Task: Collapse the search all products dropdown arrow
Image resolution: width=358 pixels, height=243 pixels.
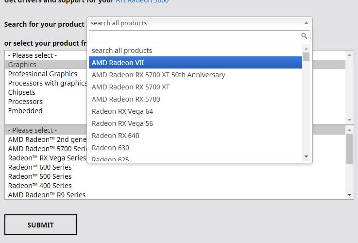Action: 306,23
